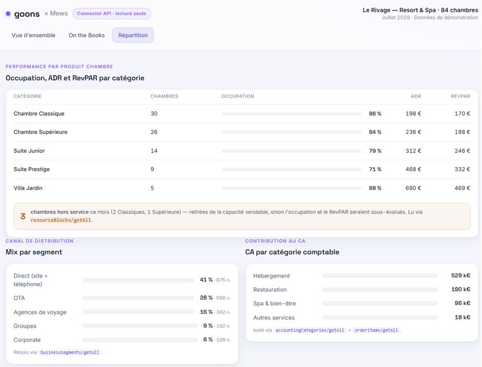Click the Corporate segment row
Screen dimensions: 482x367
(x=122, y=340)
